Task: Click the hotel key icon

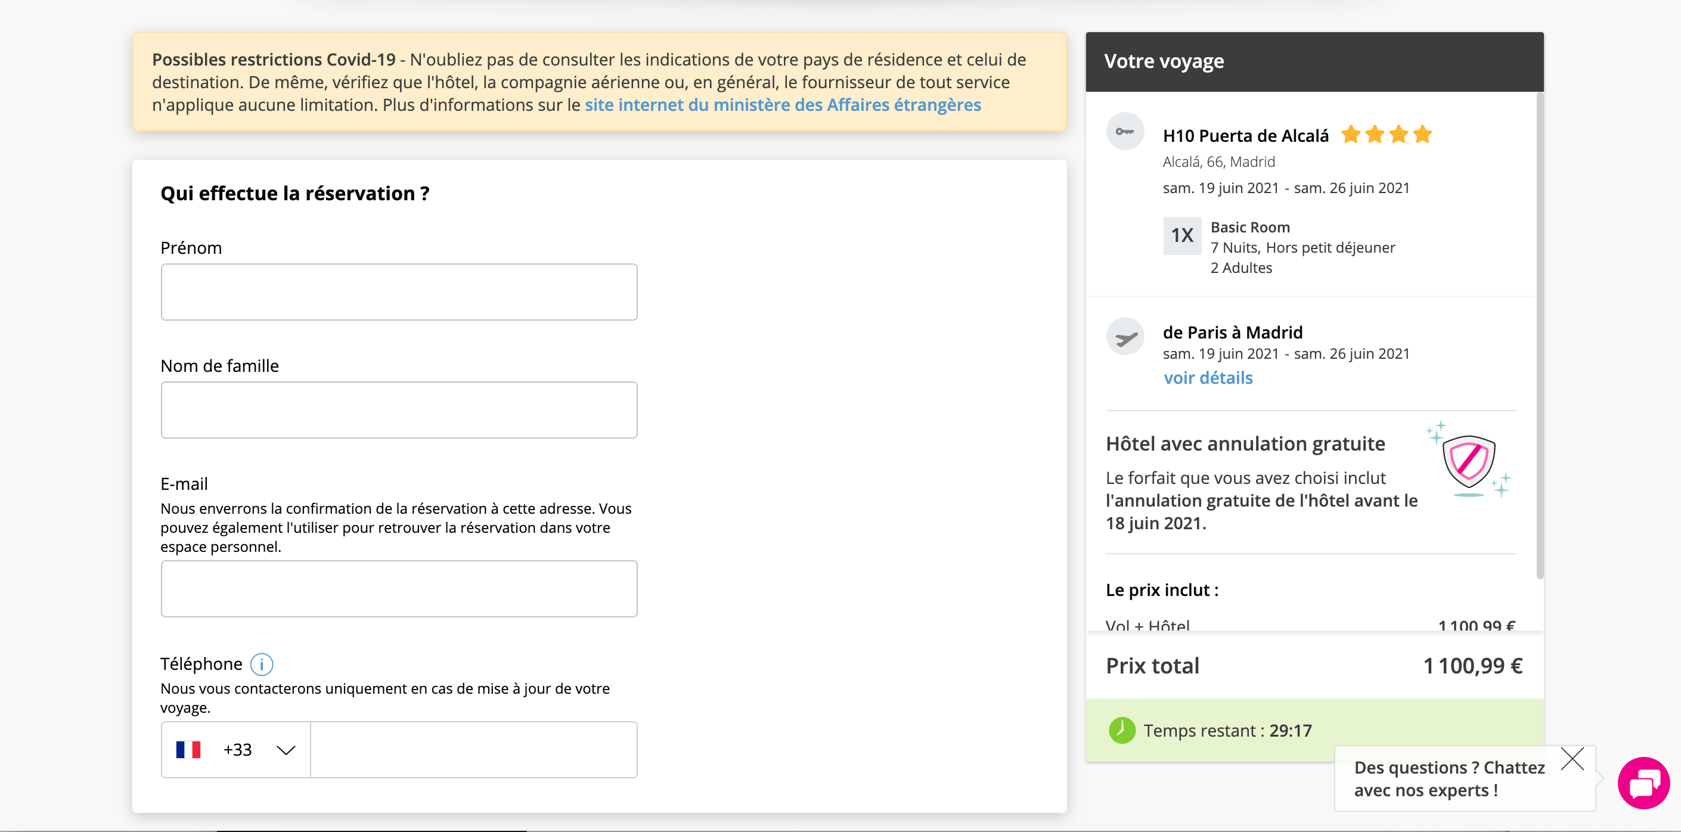Action: [1125, 131]
